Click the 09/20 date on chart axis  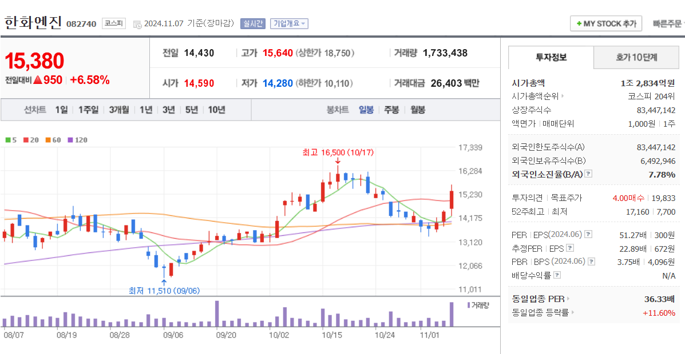[225, 336]
